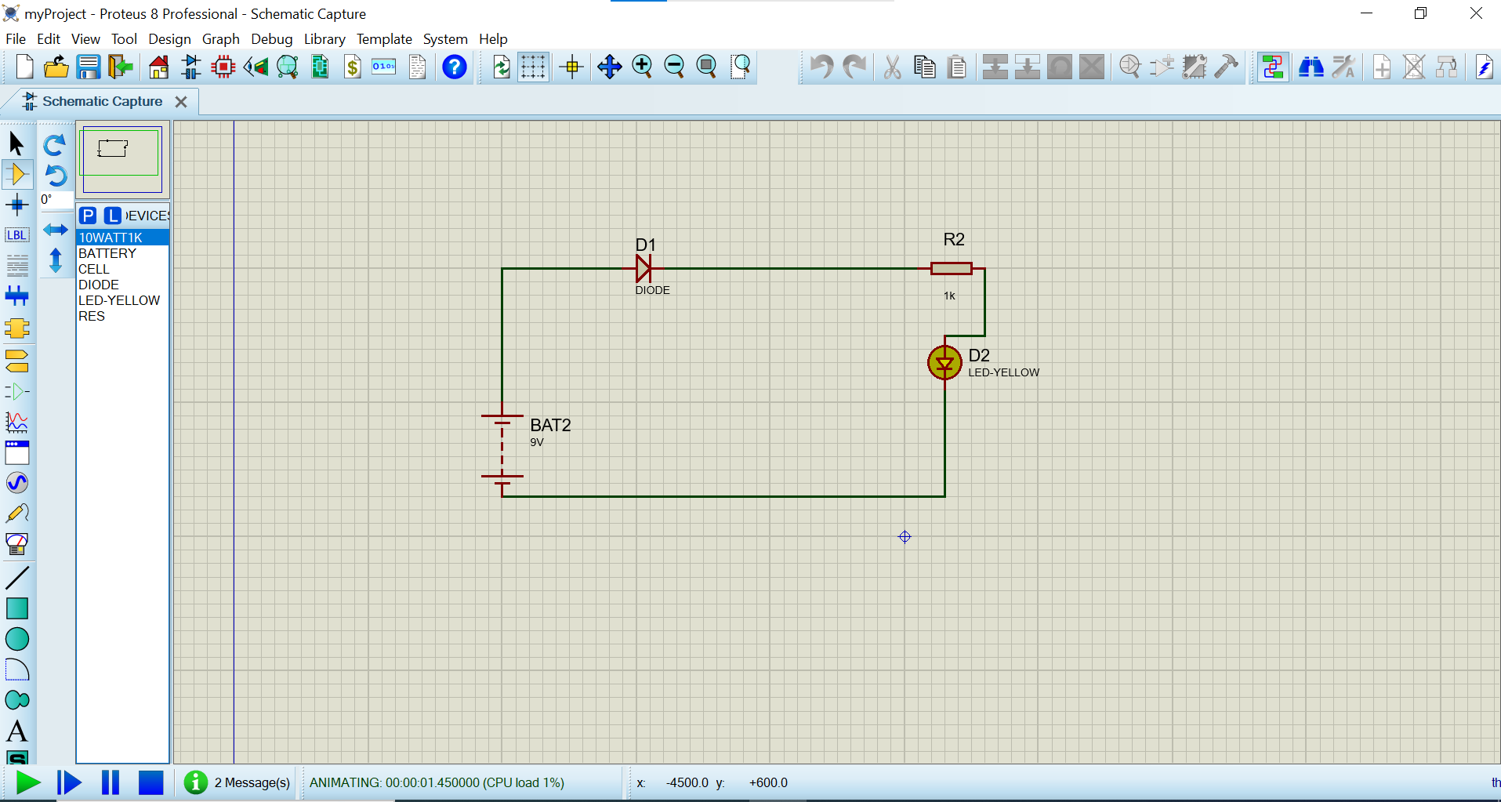Pause the running simulation
The width and height of the screenshot is (1501, 802).
[111, 782]
